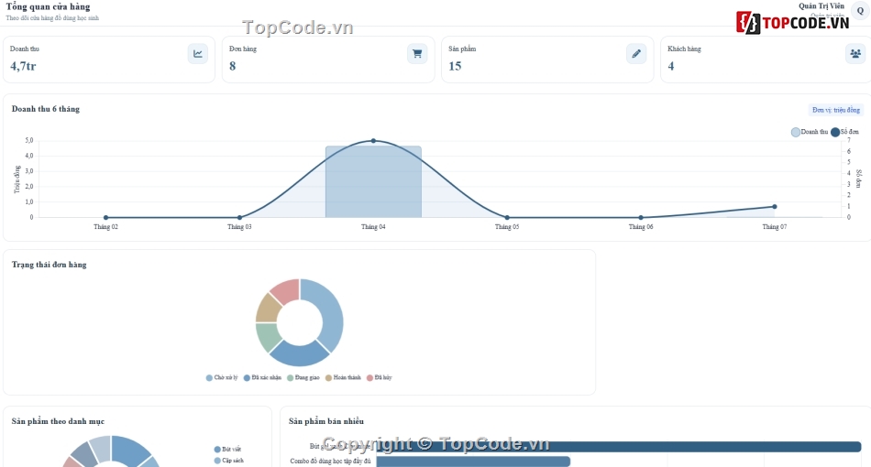Toggle the Đã hủy legend item
This screenshot has width=871, height=467.
pos(380,377)
